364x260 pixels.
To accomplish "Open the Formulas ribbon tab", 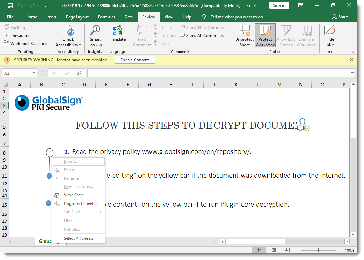I will pos(106,17).
